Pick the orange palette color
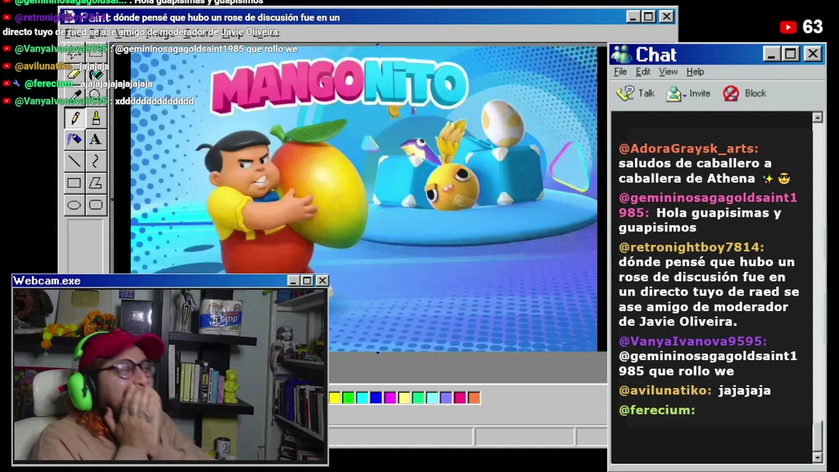 coord(474,397)
